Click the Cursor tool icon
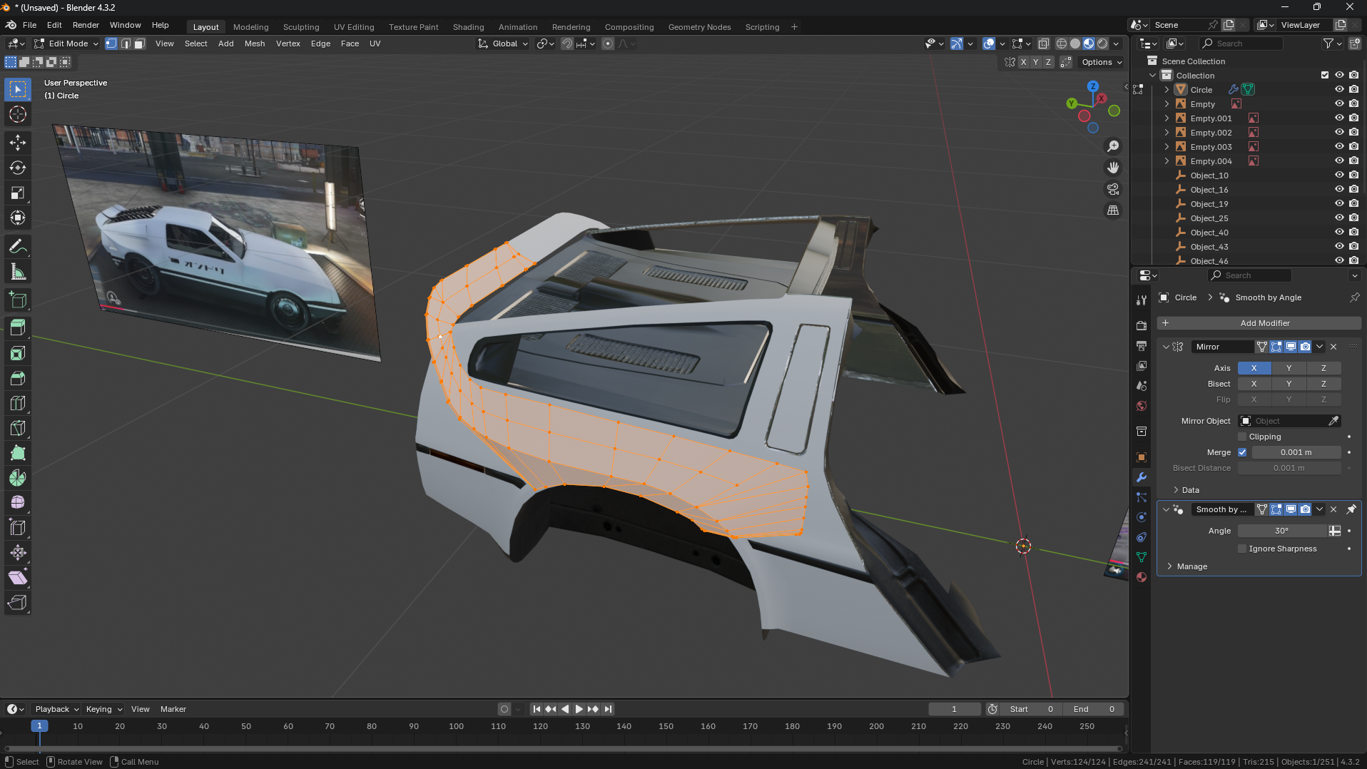Image resolution: width=1367 pixels, height=769 pixels. point(18,114)
